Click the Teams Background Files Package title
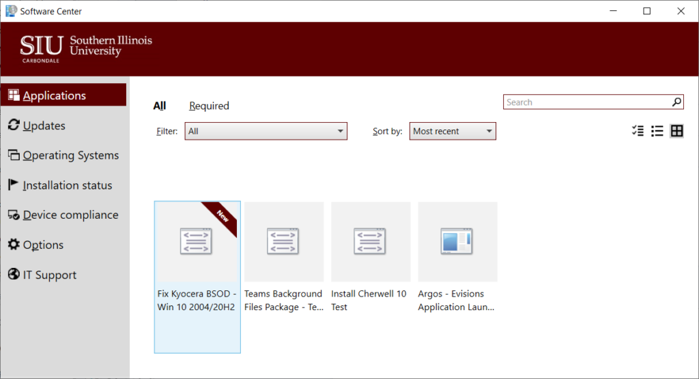Image resolution: width=699 pixels, height=379 pixels. 283,300
